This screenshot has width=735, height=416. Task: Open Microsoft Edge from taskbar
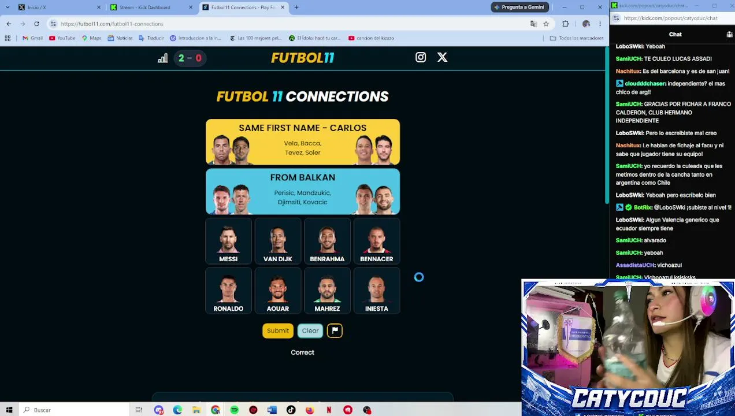[x=177, y=410]
